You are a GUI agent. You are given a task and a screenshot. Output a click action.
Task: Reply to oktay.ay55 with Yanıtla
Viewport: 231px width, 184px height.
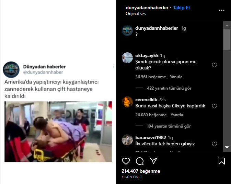(176, 77)
